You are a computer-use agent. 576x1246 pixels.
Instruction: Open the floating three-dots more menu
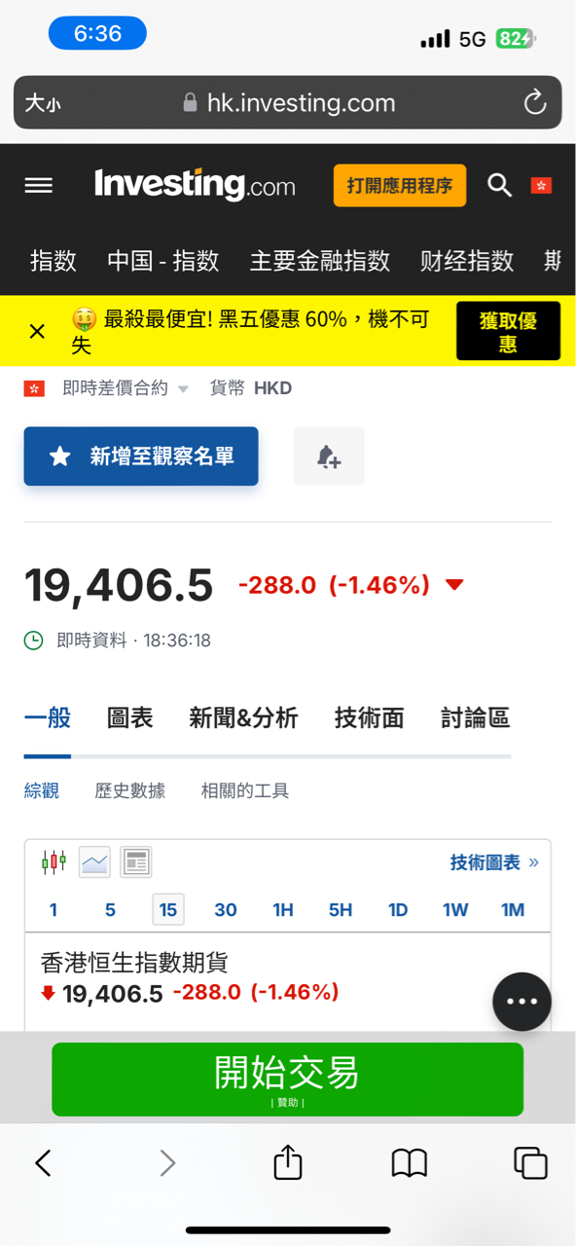(x=522, y=1002)
